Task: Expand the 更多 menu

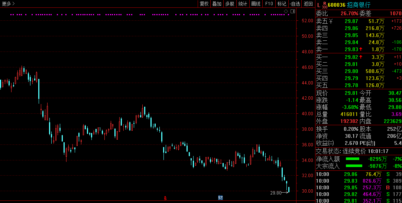Action: 8,4
